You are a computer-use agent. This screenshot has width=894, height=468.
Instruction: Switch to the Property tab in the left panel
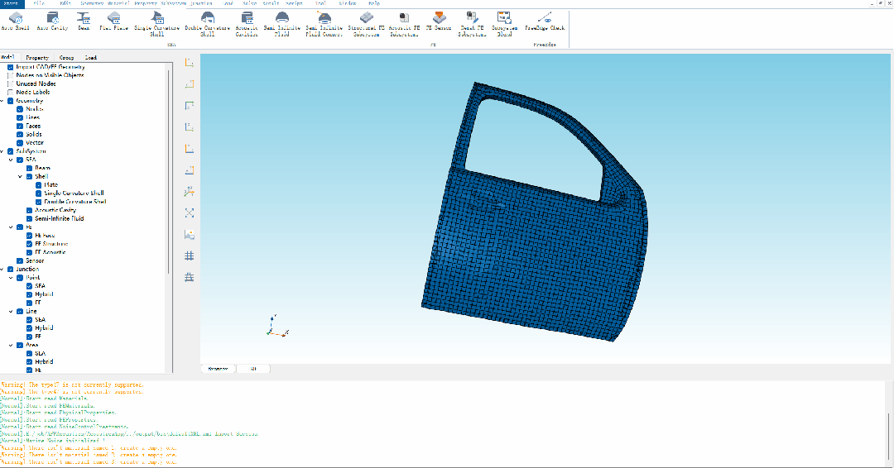click(37, 58)
